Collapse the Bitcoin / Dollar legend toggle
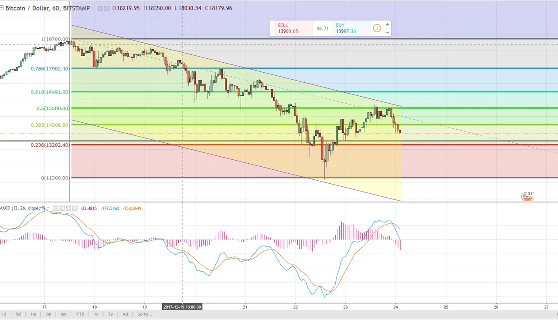558x320 pixels. coord(2,8)
